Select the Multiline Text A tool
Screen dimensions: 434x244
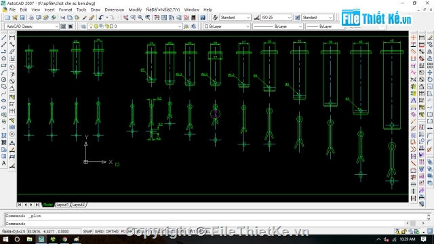click(4, 163)
